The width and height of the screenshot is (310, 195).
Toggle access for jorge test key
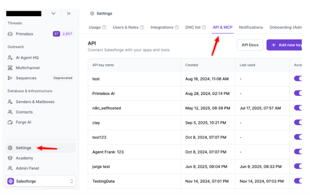point(298,166)
